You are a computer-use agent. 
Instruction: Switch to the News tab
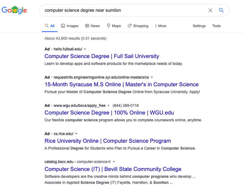coord(92,26)
